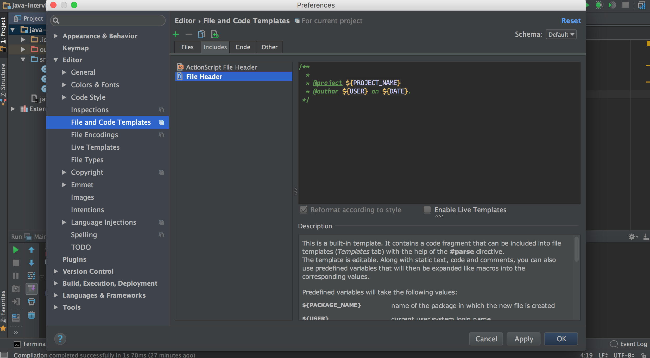The image size is (650, 358).
Task: Click the Reset to Default template icon
Action: click(x=215, y=34)
